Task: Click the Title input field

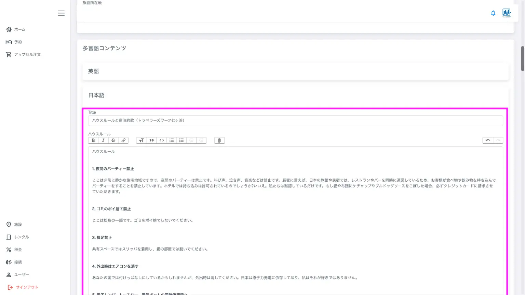Action: tap(295, 121)
